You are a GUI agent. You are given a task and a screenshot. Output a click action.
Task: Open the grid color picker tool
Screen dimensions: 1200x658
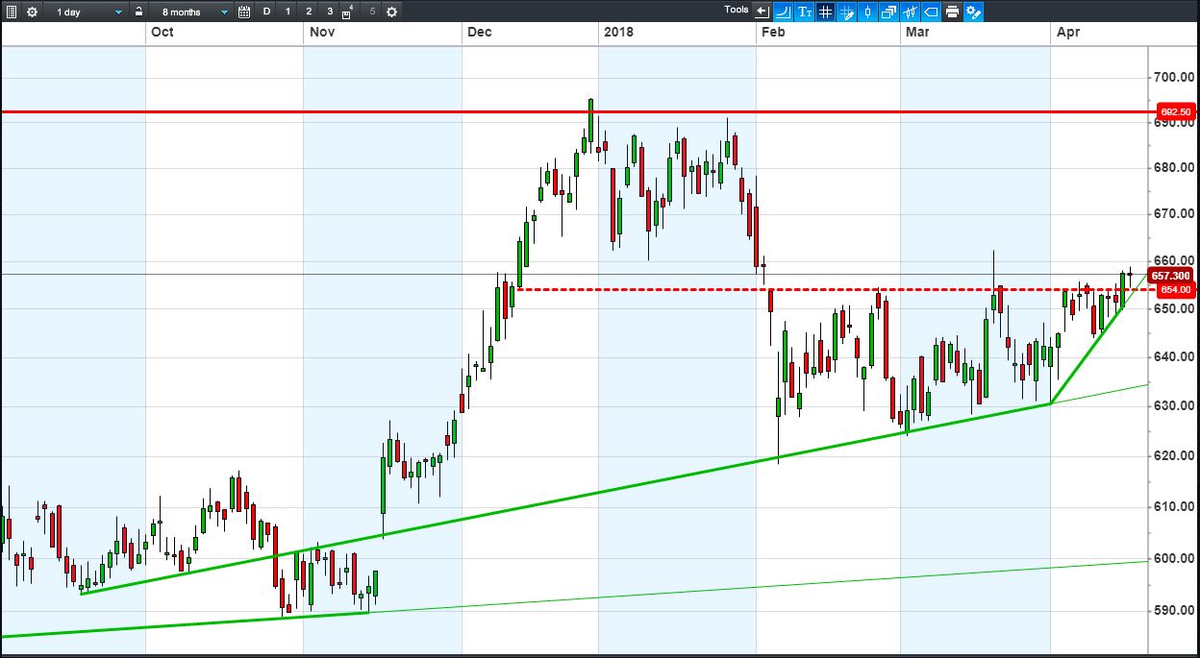[x=847, y=12]
